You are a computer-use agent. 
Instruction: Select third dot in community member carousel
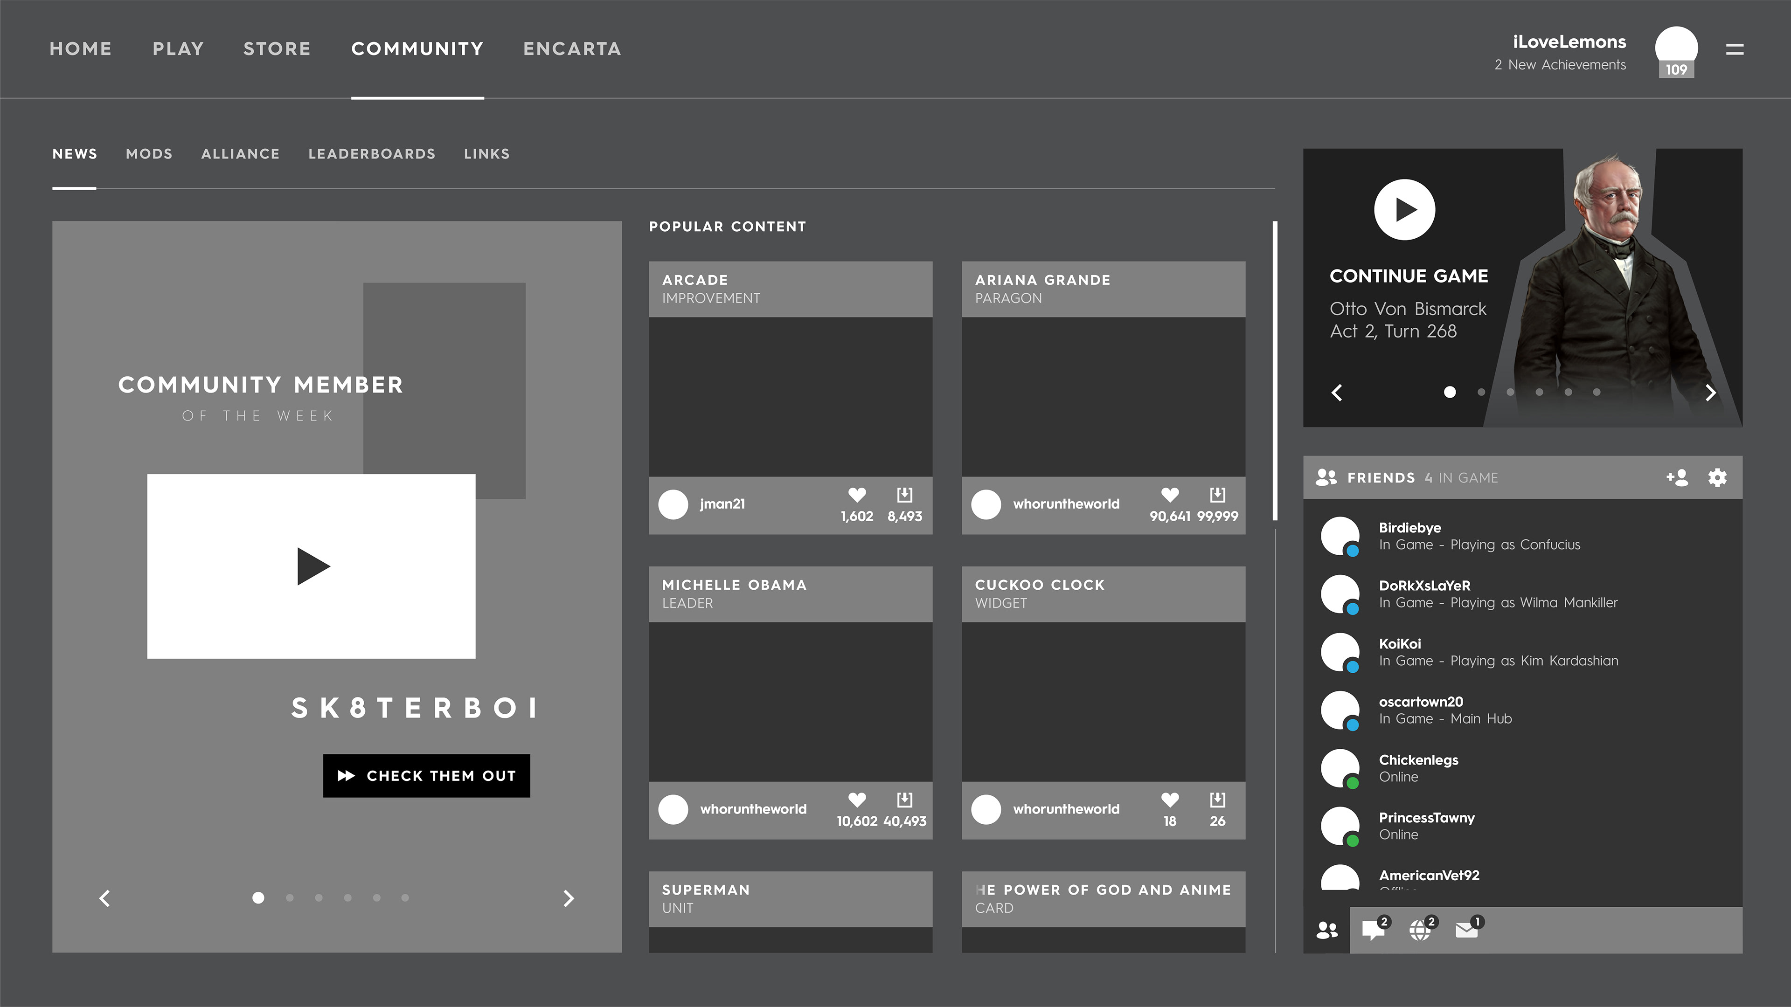tap(319, 898)
